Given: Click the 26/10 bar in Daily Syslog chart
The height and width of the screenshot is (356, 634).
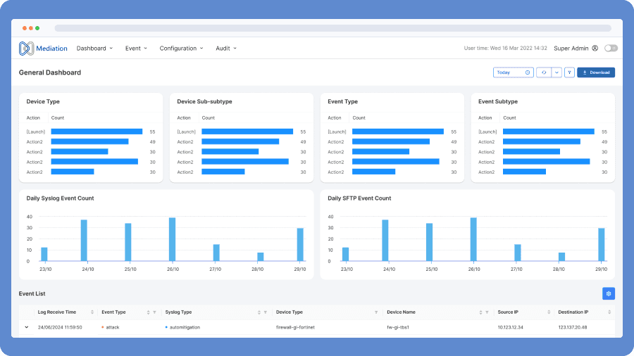Looking at the screenshot, I should click(x=173, y=239).
